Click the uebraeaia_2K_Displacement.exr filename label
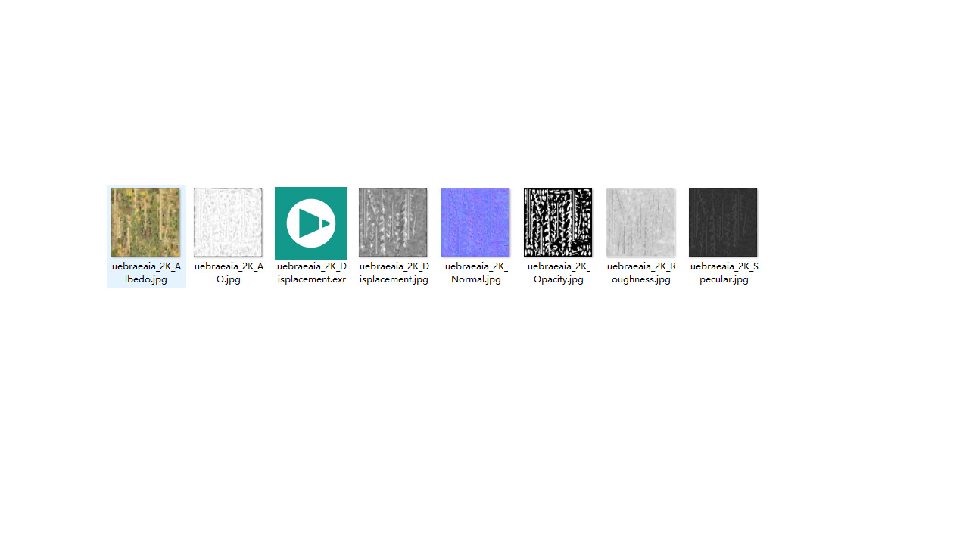 pyautogui.click(x=311, y=272)
